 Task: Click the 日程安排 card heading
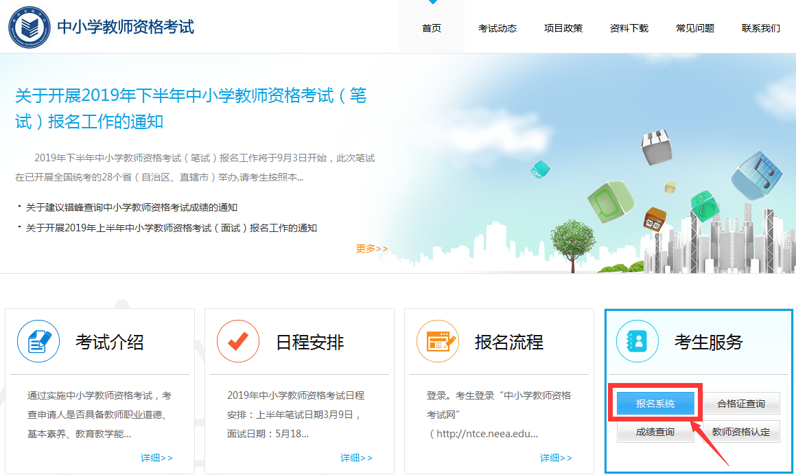point(309,343)
